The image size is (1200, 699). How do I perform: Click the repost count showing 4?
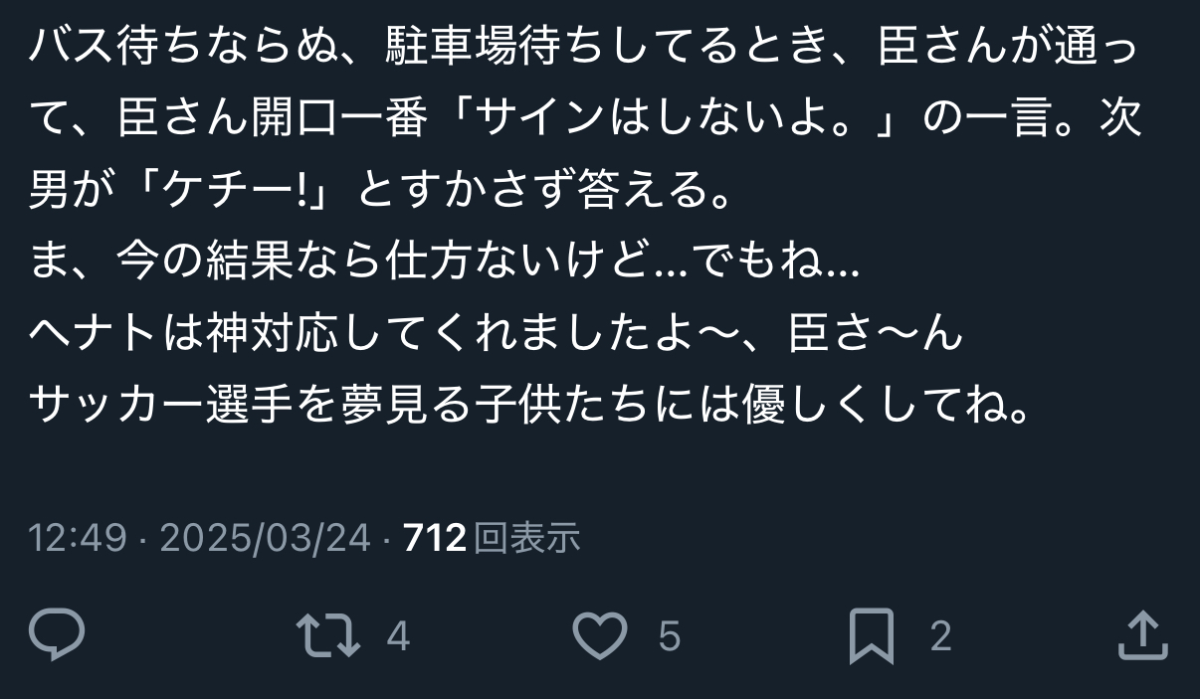[398, 636]
